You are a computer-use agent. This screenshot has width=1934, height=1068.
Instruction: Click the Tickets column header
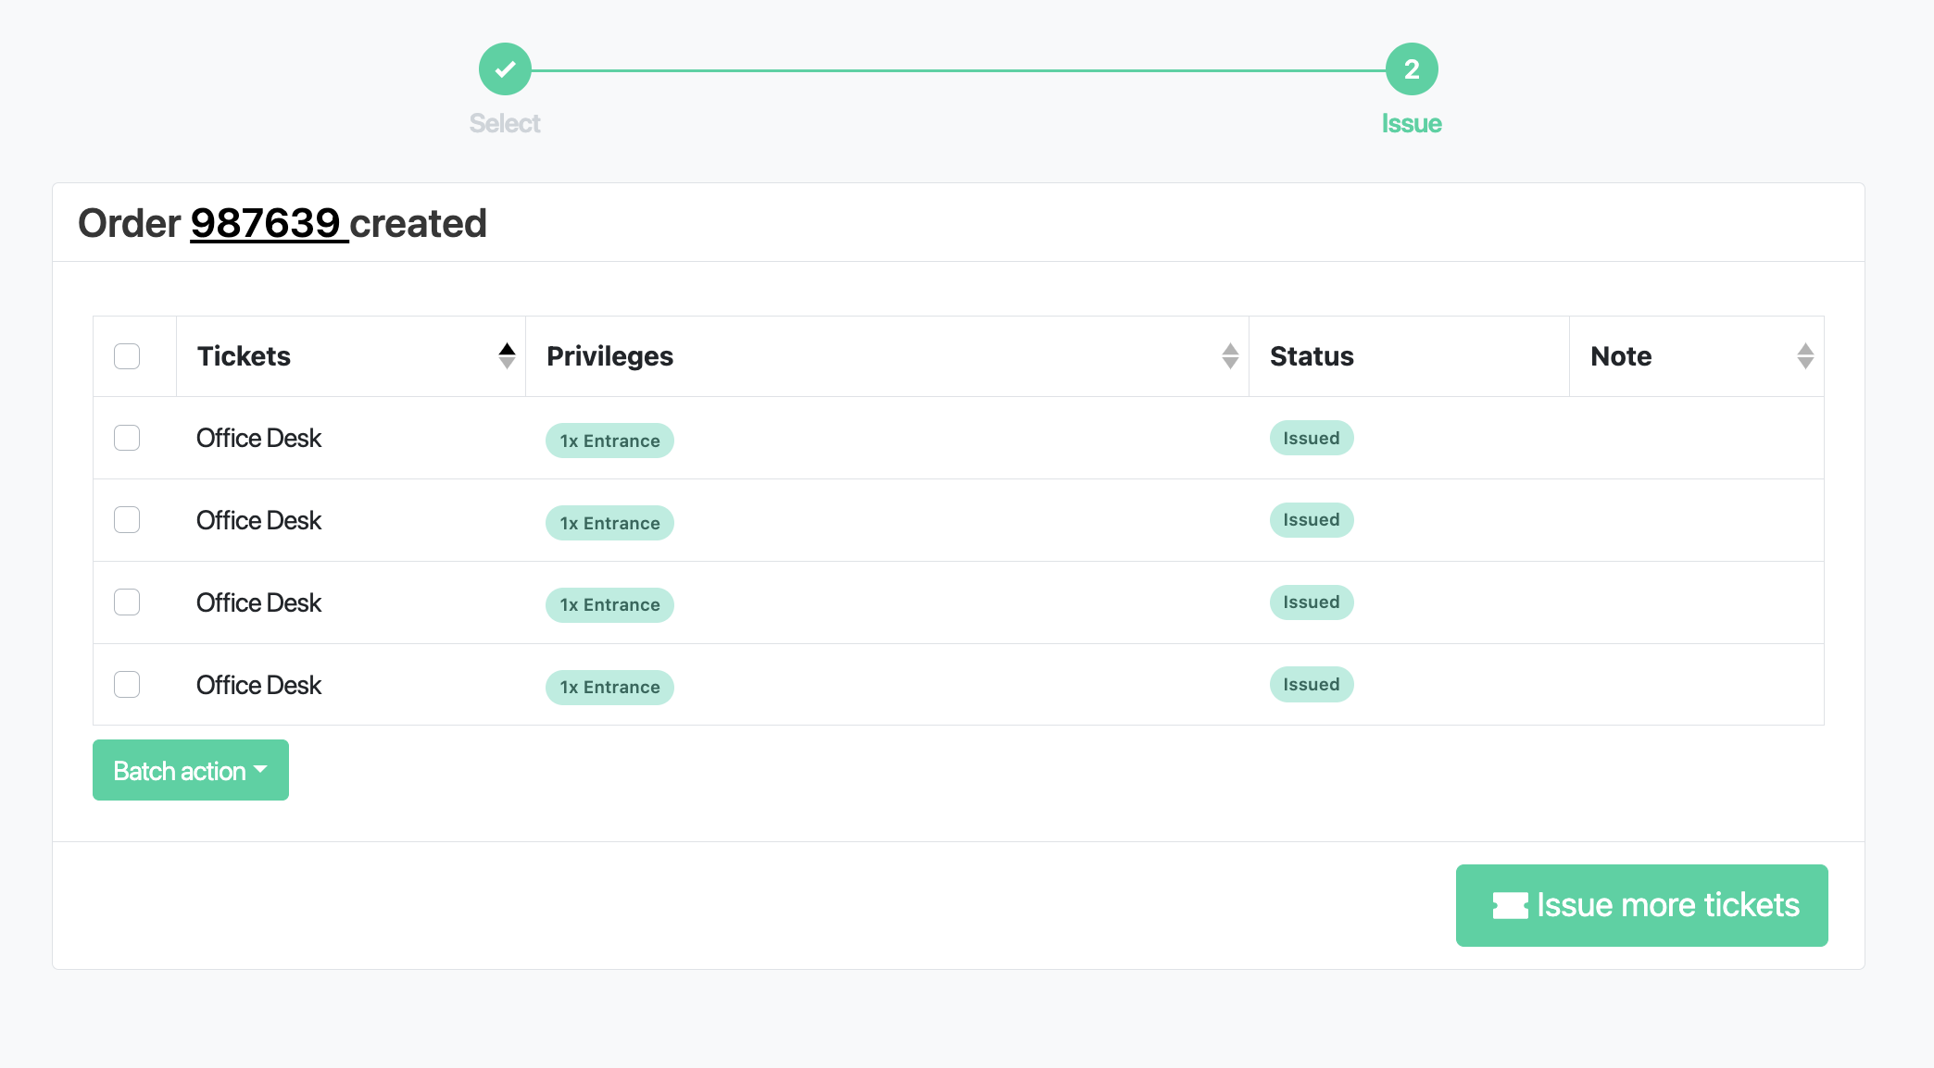(x=351, y=356)
